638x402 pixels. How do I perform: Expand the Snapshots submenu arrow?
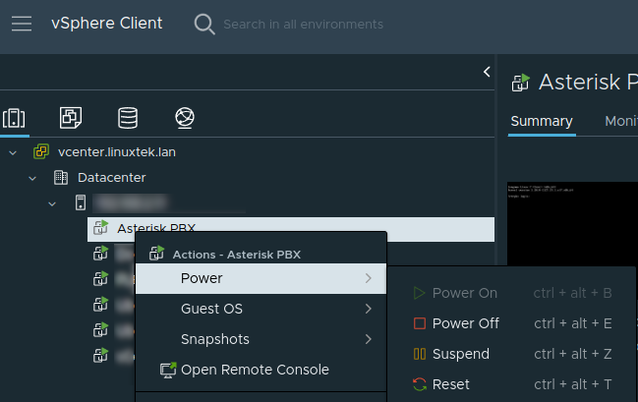369,339
